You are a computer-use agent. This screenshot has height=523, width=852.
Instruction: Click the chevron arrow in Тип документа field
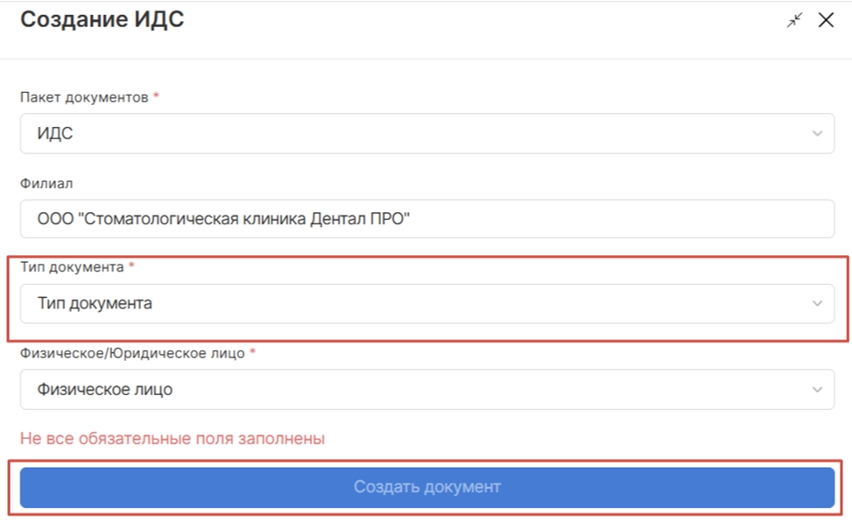pos(817,304)
